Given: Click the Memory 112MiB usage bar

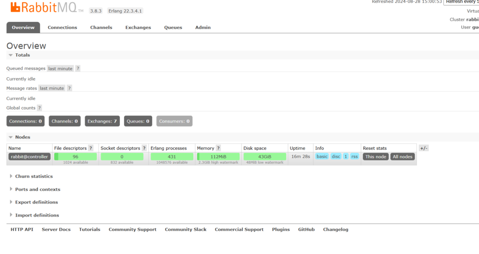Looking at the screenshot, I should pyautogui.click(x=218, y=157).
